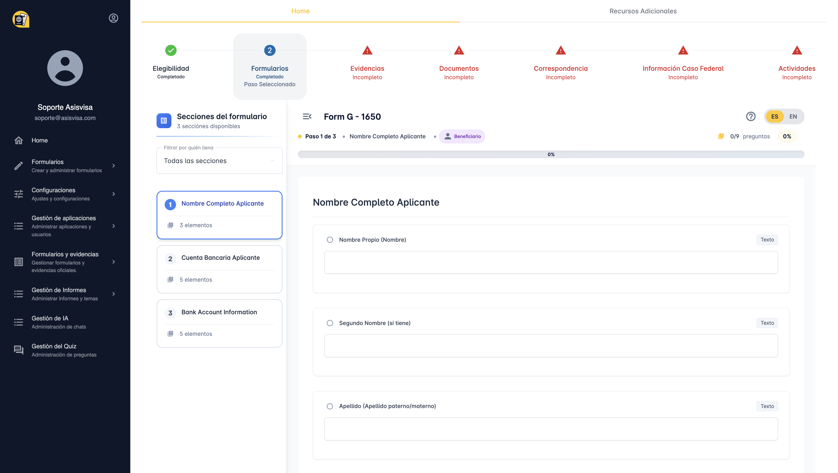Click the green Elegibilidad checkmark step
The width and height of the screenshot is (838, 473).
coord(171,50)
